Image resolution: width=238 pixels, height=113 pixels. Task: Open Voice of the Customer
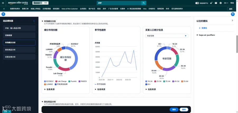(x=70, y=9)
